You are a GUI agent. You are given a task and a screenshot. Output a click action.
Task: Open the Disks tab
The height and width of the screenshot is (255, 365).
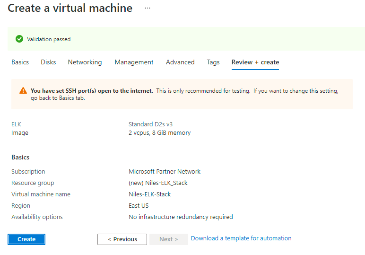coord(48,62)
